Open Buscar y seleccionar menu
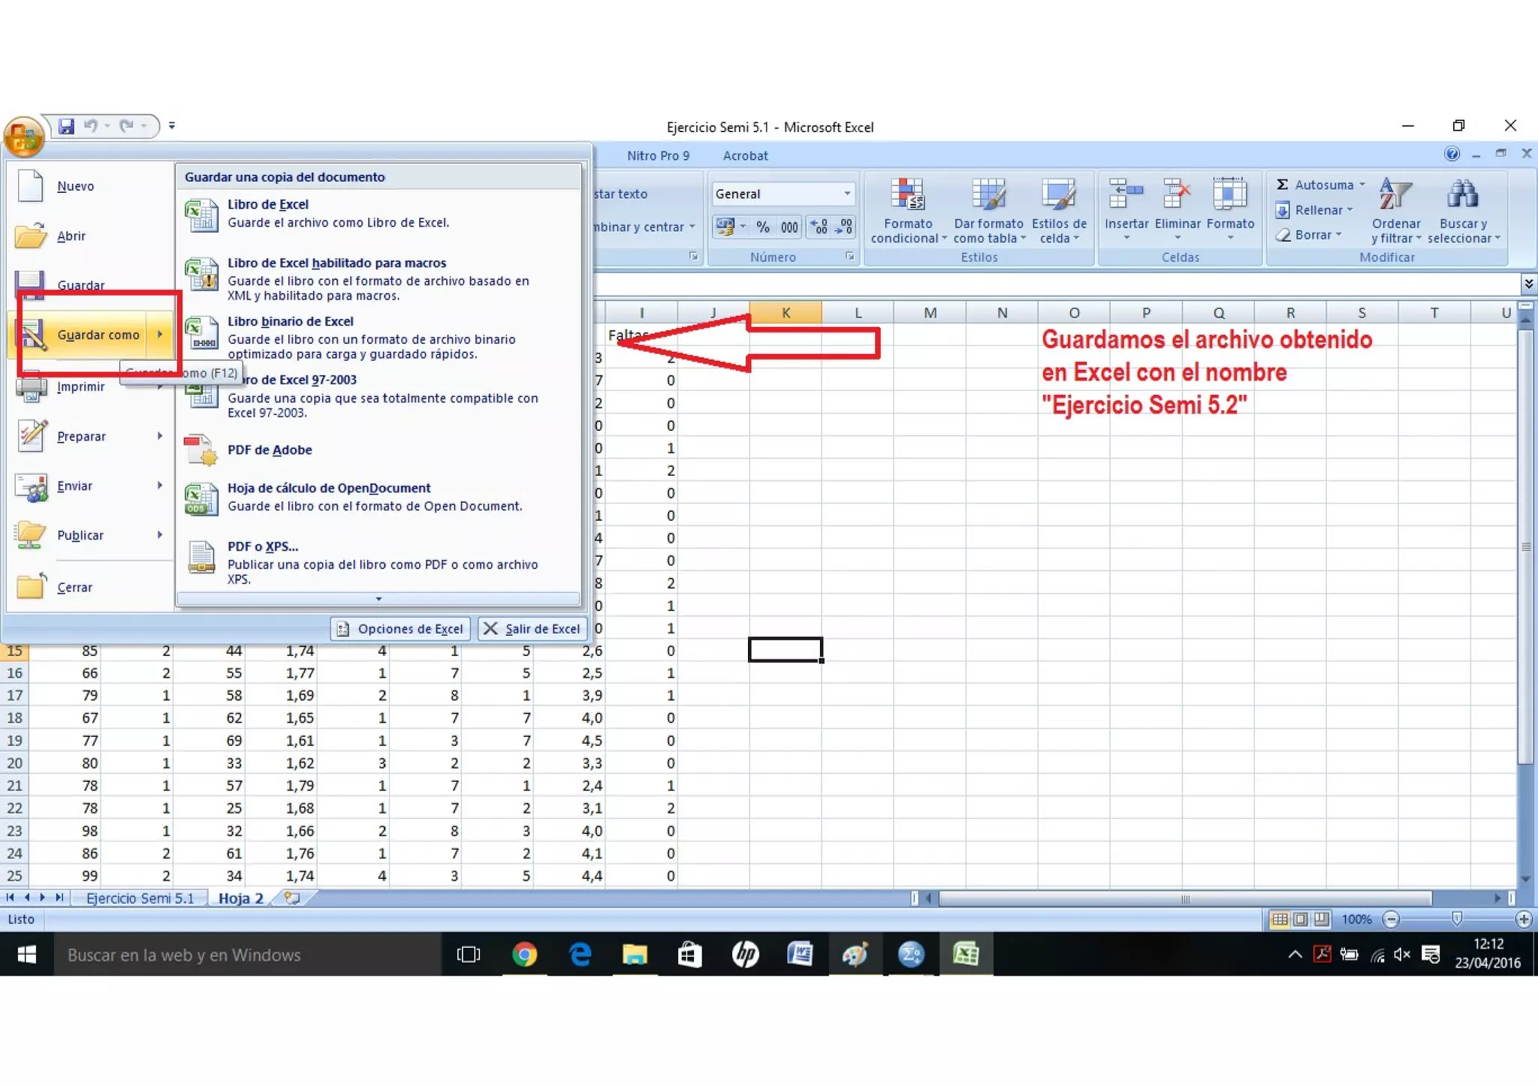The width and height of the screenshot is (1538, 1086). tap(1464, 211)
